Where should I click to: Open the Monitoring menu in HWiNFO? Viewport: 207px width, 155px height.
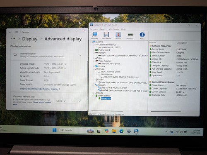113,29
